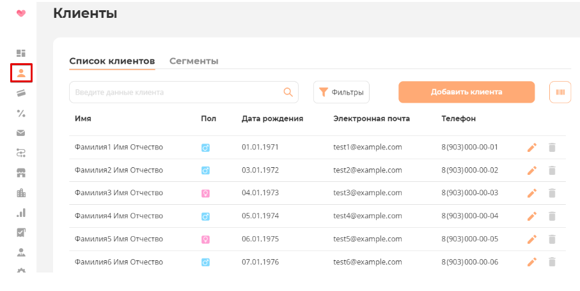Edit client Фамилия4 with pencil icon
The width and height of the screenshot is (580, 291).
(x=531, y=216)
